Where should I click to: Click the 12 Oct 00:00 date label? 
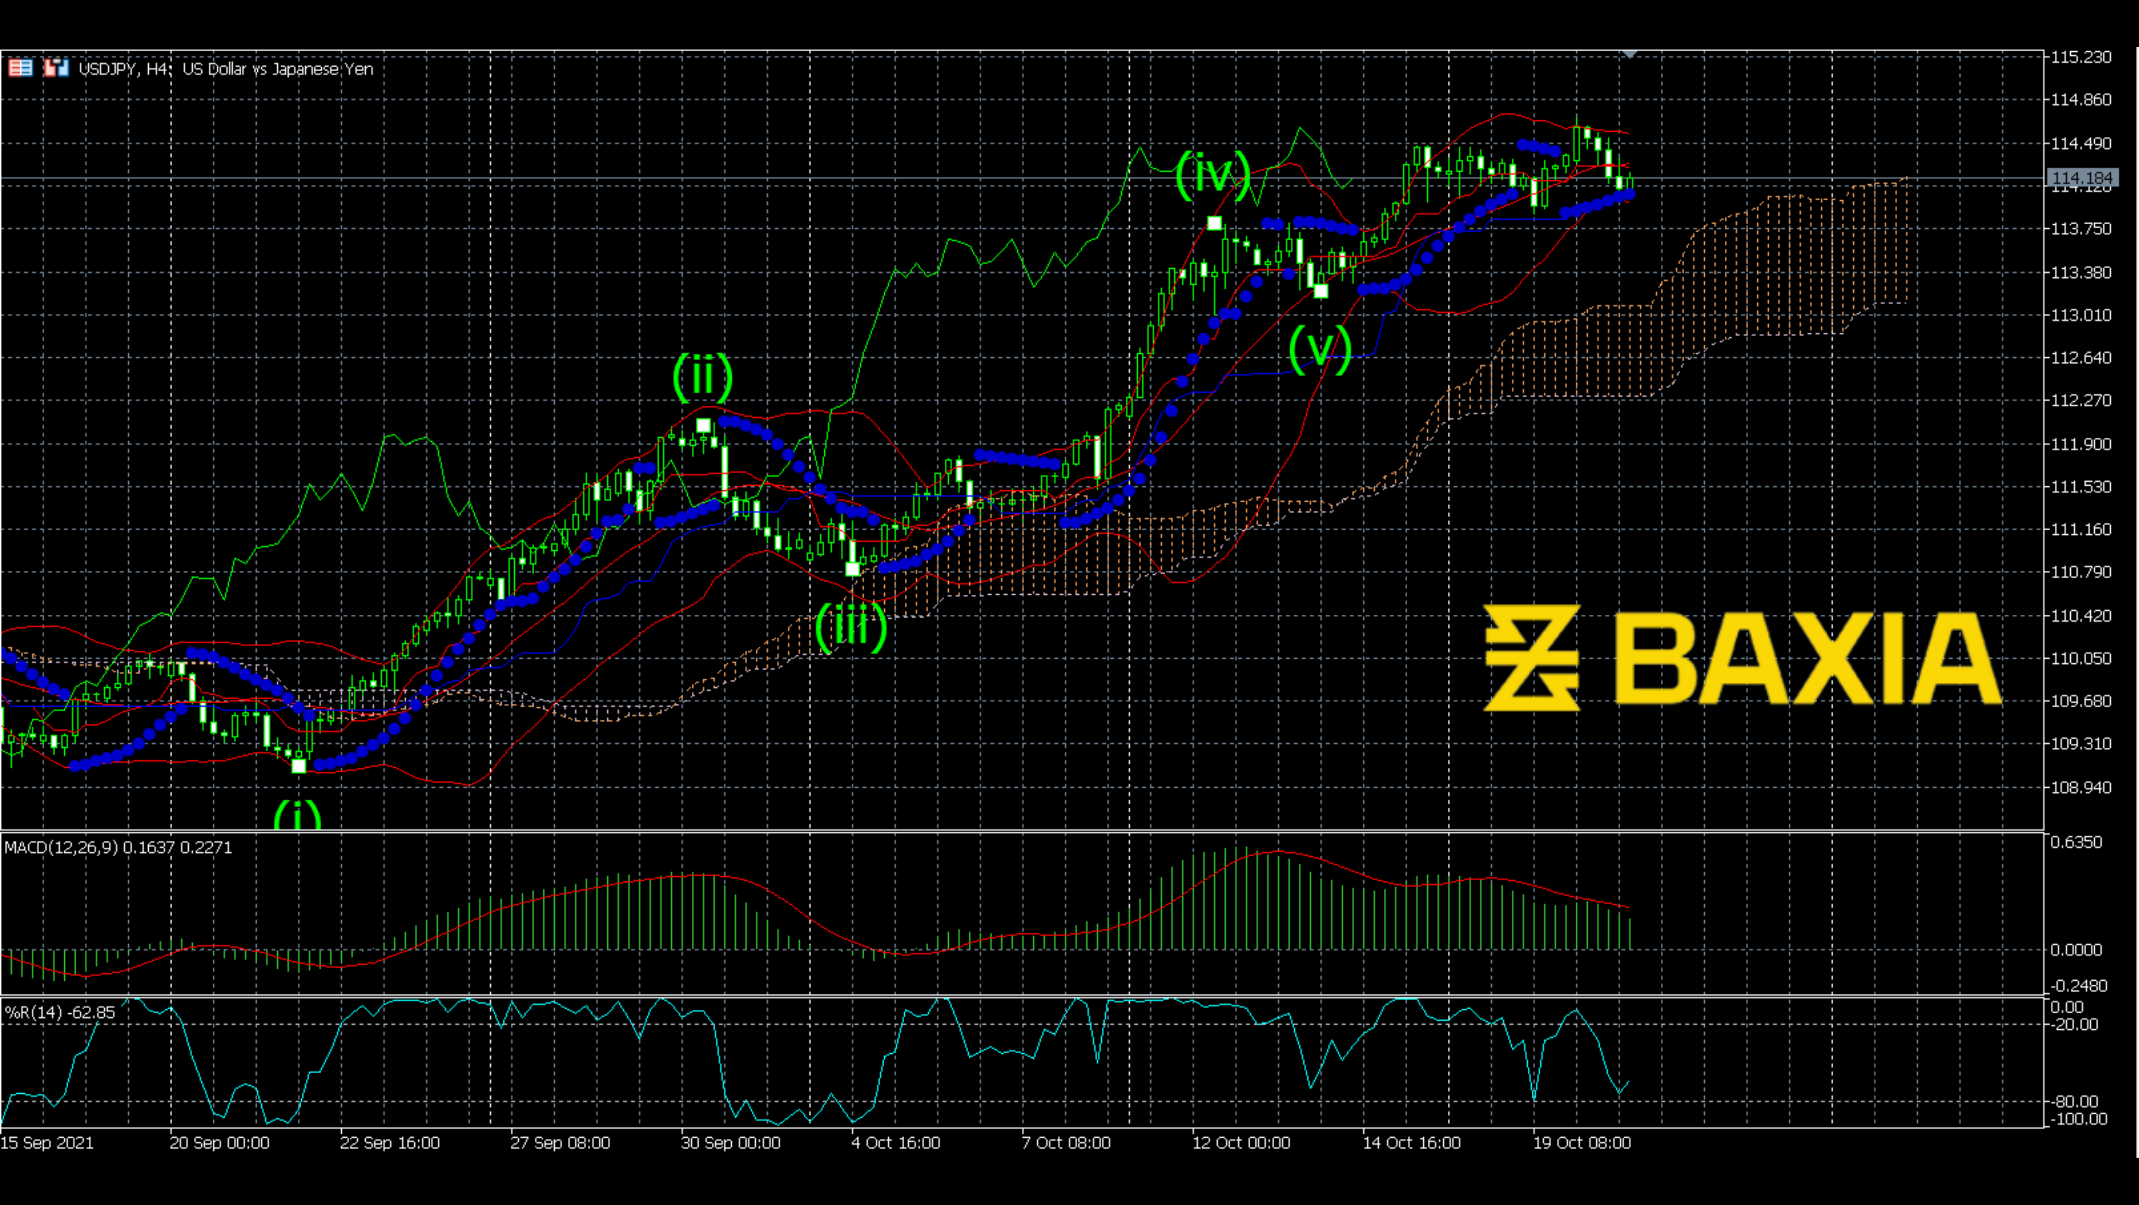point(1241,1143)
